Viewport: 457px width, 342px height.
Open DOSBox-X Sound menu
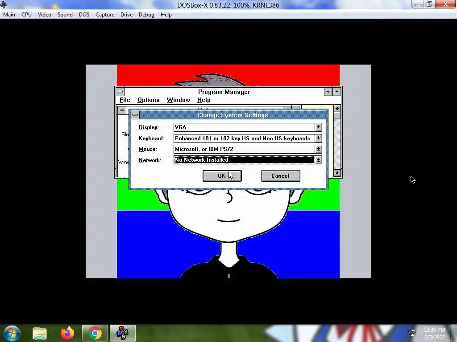click(65, 15)
